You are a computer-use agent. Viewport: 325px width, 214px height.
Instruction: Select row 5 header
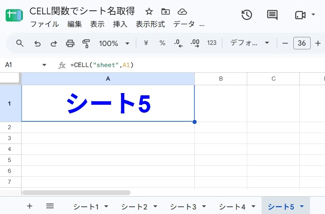point(9,160)
